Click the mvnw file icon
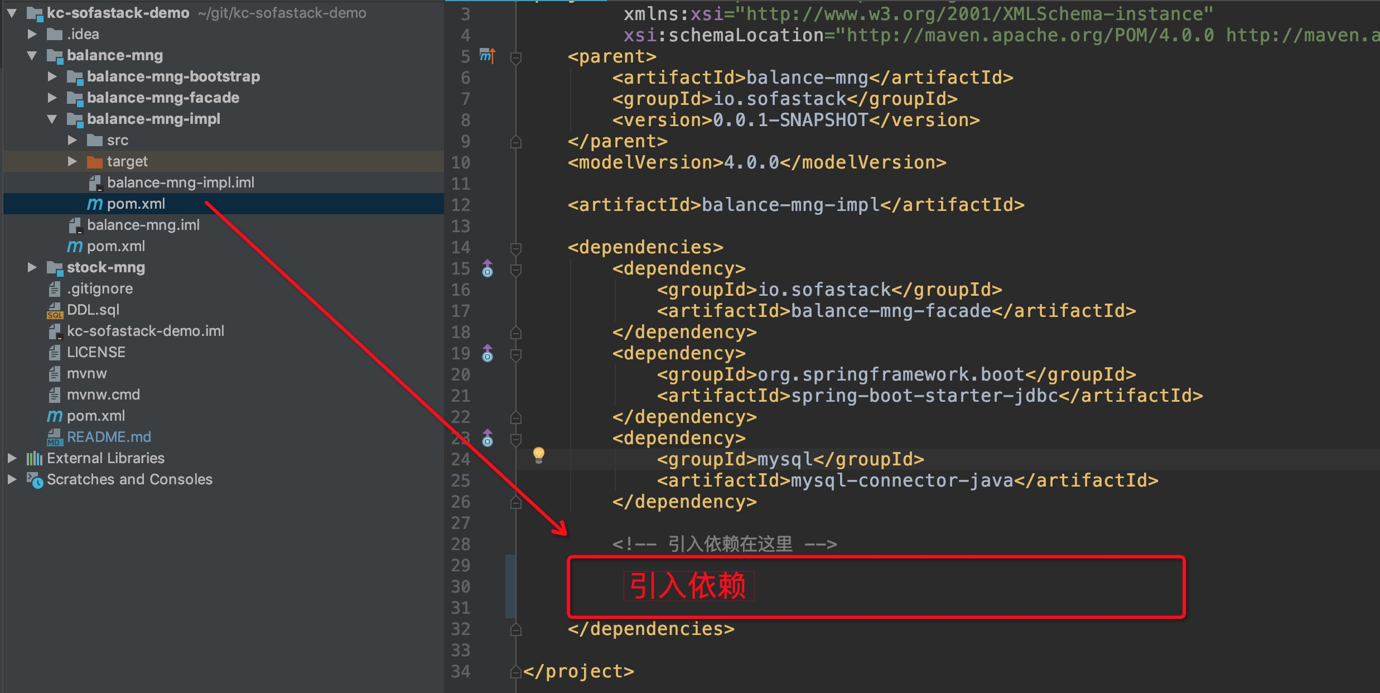The width and height of the screenshot is (1380, 693). [x=55, y=374]
